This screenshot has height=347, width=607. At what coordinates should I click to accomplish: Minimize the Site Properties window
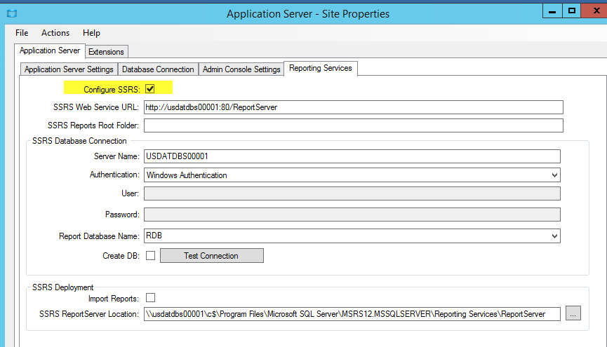click(x=552, y=11)
